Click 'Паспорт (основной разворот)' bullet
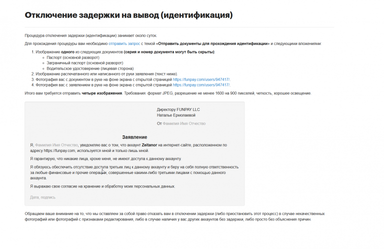384x249 pixels. (x=73, y=57)
